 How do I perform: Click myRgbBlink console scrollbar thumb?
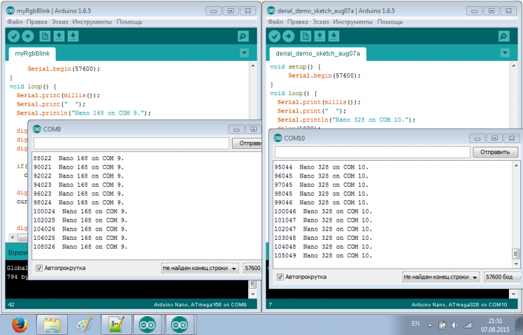coord(253,284)
